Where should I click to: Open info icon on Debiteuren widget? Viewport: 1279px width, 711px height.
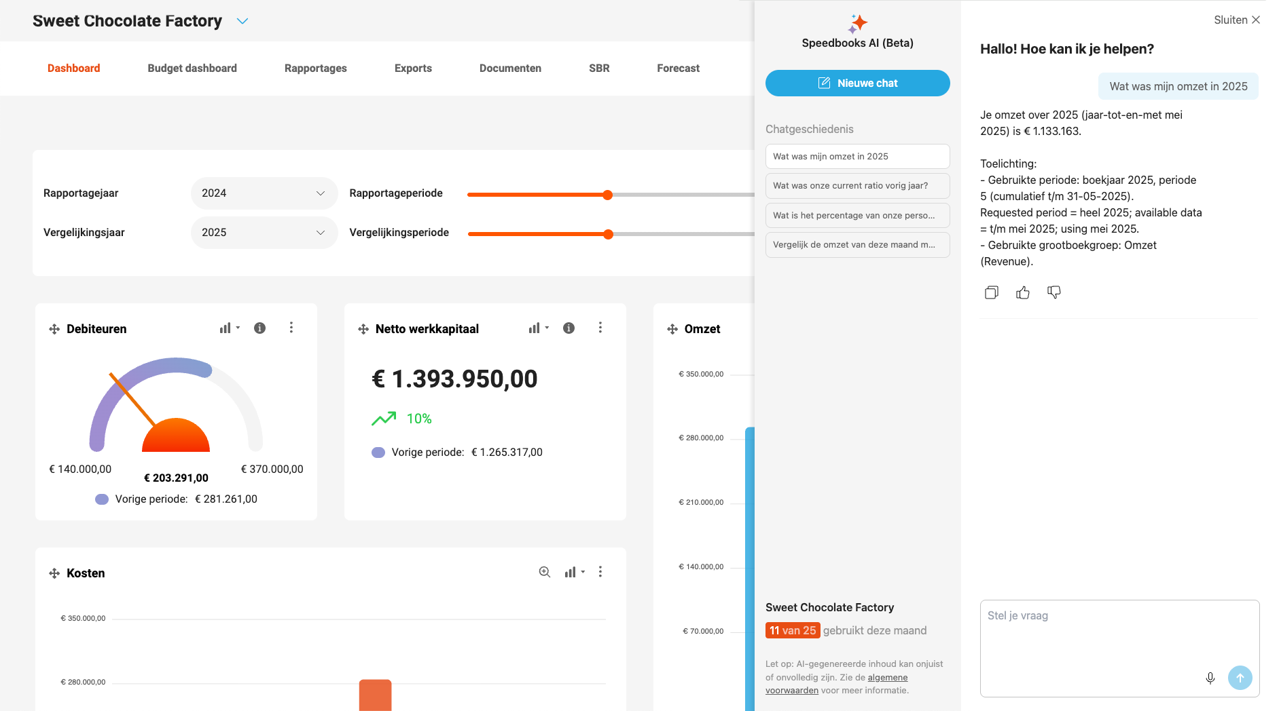[x=259, y=328]
